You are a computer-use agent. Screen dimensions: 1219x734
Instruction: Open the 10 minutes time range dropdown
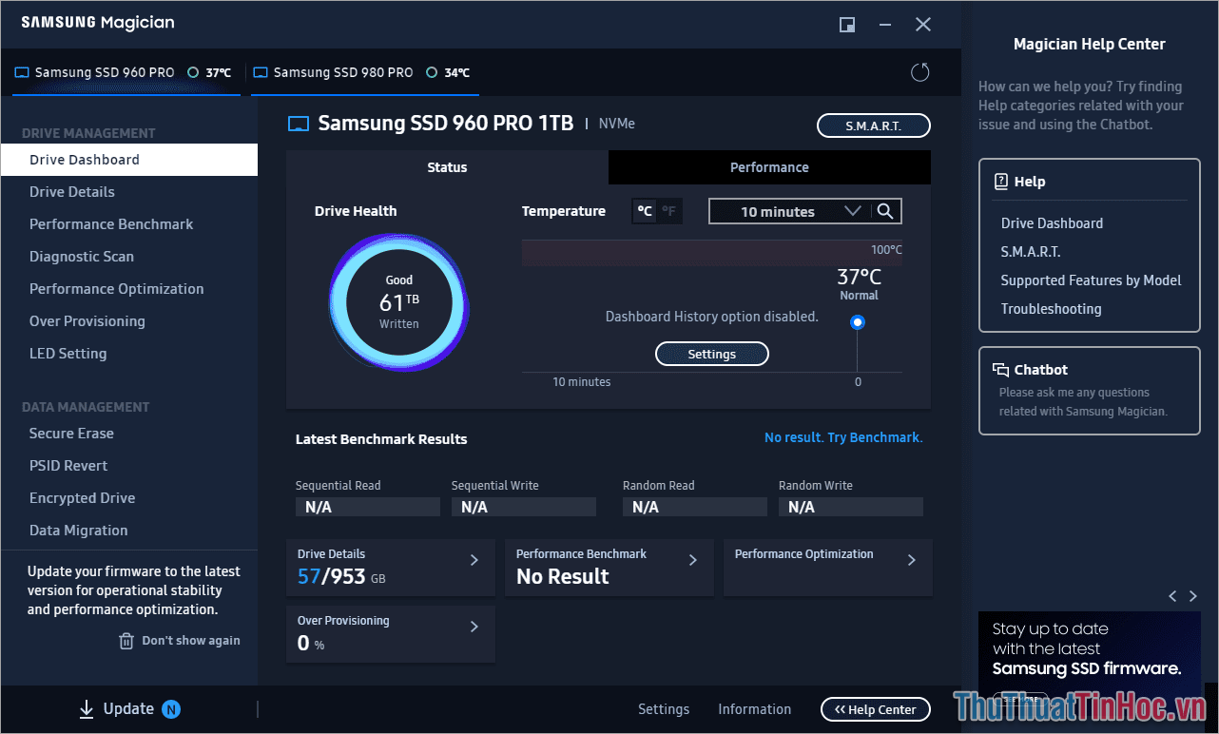tap(790, 211)
